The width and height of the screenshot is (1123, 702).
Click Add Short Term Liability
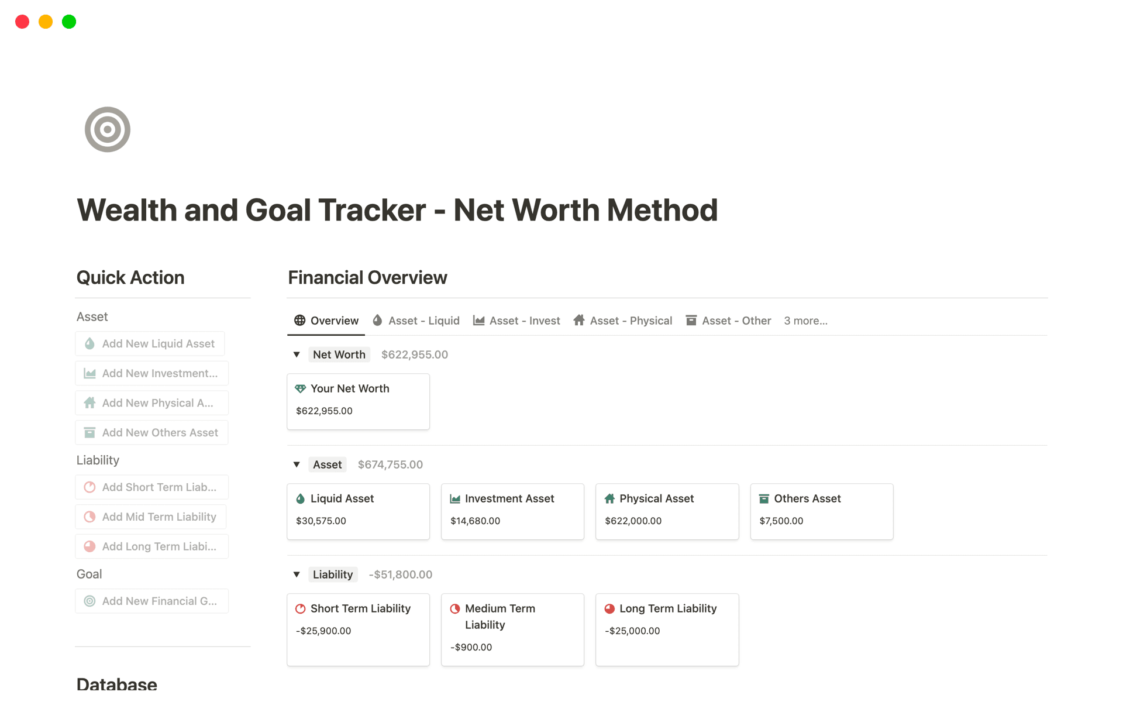[x=151, y=487]
